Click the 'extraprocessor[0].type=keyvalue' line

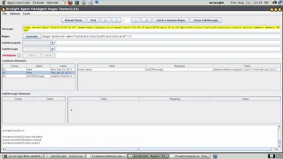(23, 137)
